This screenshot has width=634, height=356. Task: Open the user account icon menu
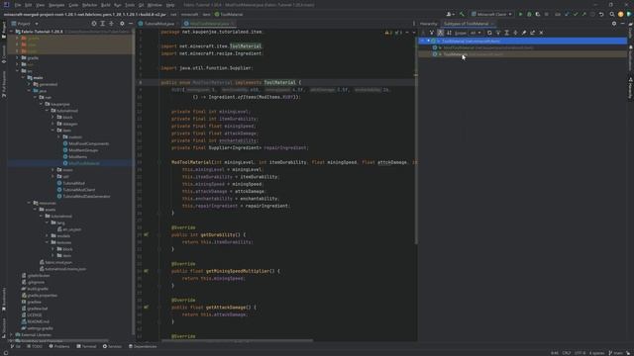(450, 14)
